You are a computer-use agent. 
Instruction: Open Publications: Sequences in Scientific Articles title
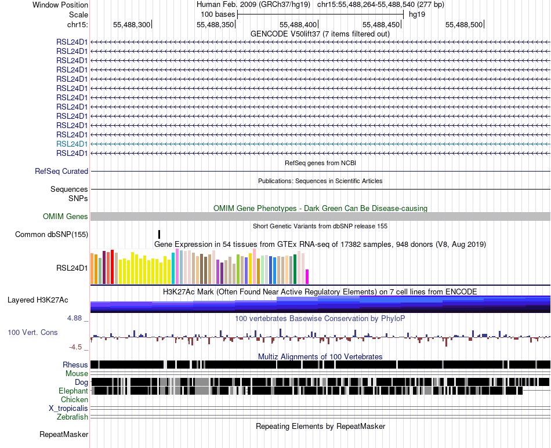click(x=320, y=181)
